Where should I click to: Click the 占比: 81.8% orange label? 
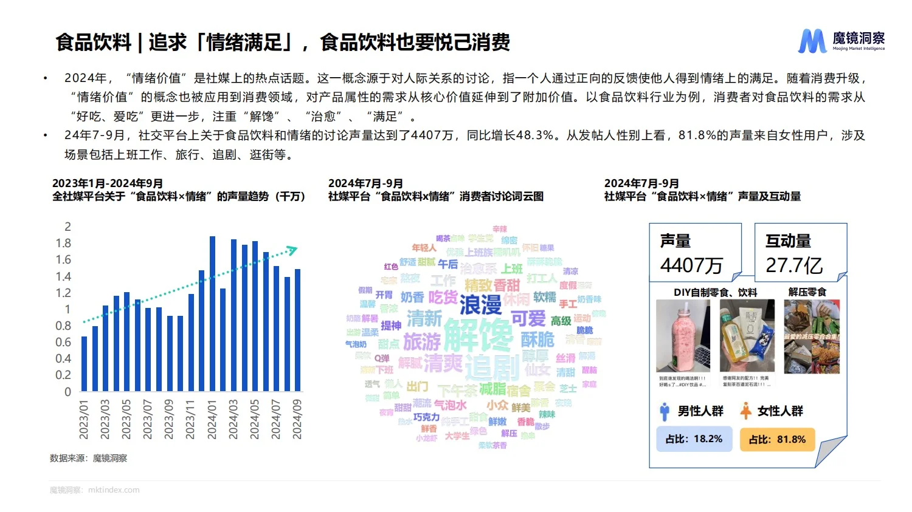coord(777,439)
